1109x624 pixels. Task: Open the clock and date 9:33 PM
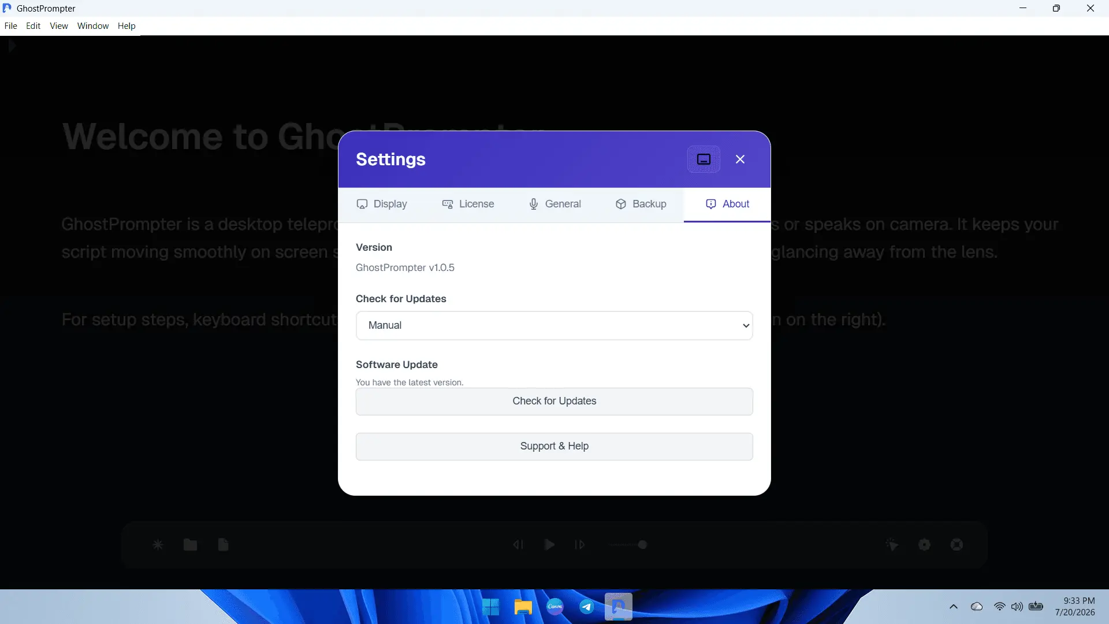[1075, 607]
